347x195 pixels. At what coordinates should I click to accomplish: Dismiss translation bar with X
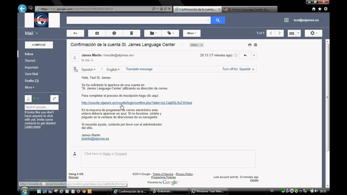coord(253,69)
